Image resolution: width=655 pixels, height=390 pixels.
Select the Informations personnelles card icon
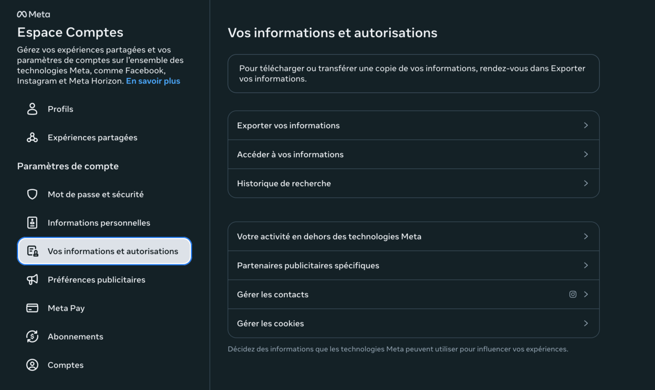pyautogui.click(x=32, y=223)
